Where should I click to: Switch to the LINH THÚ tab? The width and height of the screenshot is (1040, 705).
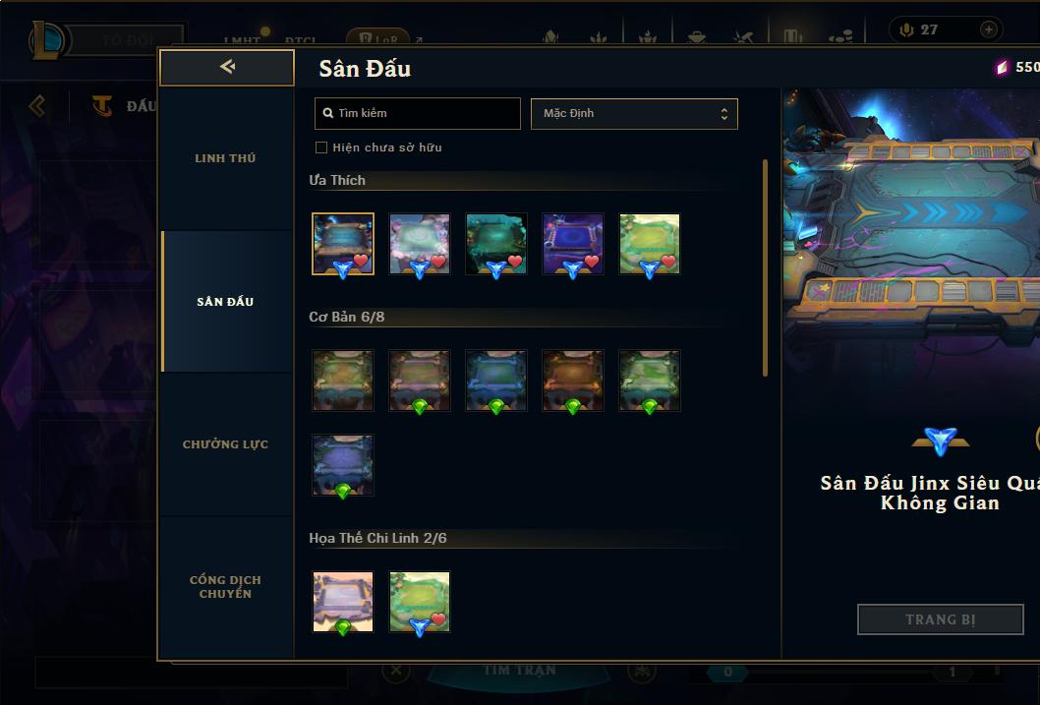(225, 158)
